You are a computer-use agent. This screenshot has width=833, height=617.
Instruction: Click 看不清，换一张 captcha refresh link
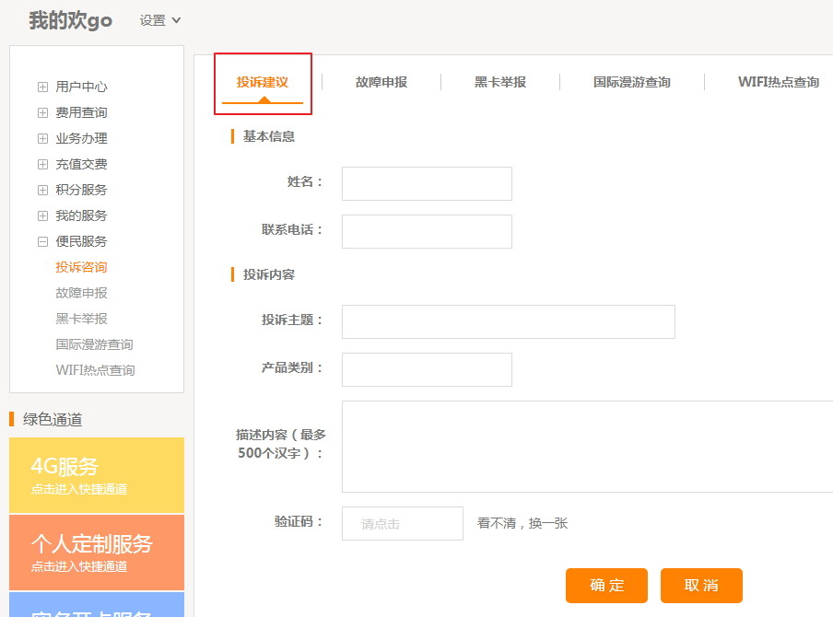pyautogui.click(x=522, y=523)
